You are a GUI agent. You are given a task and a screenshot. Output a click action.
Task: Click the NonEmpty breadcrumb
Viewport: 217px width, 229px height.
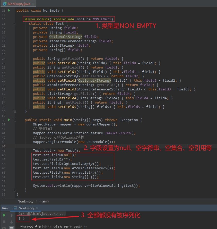25,201
